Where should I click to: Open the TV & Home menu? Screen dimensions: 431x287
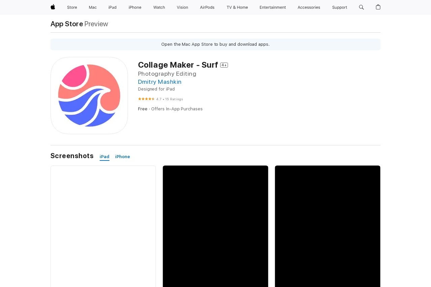[x=237, y=7]
